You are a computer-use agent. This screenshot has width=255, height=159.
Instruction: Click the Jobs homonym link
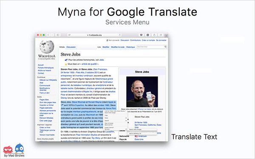[102, 60]
